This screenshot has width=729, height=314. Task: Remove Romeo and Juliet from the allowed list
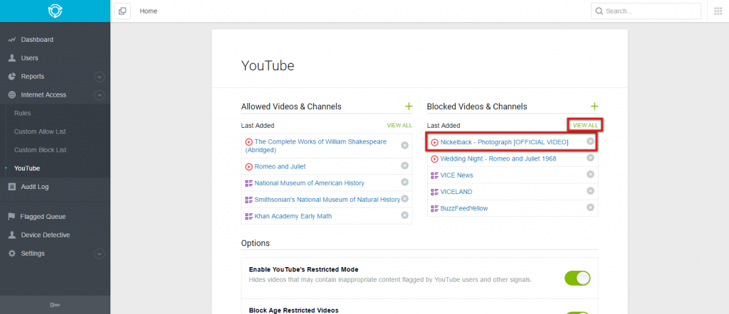[404, 165]
